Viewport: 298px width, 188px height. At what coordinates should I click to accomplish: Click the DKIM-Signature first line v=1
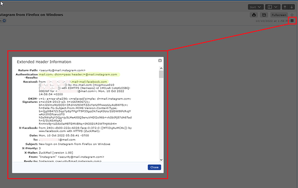point(85,99)
